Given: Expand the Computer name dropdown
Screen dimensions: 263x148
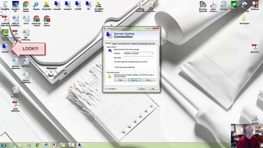Looking at the screenshot, I should [x=152, y=53].
